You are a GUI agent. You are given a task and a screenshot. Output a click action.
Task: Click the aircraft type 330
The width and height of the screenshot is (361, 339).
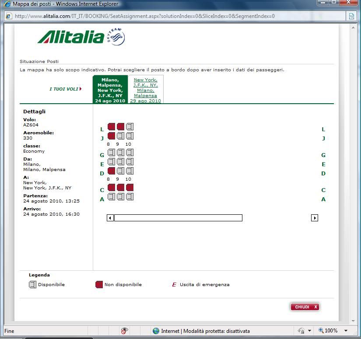(x=28, y=138)
